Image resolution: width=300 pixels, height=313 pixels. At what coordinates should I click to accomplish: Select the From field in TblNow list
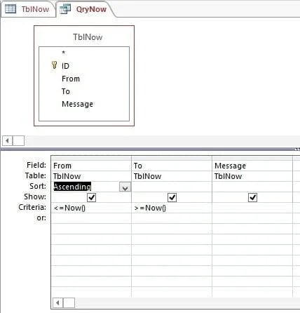tap(71, 79)
